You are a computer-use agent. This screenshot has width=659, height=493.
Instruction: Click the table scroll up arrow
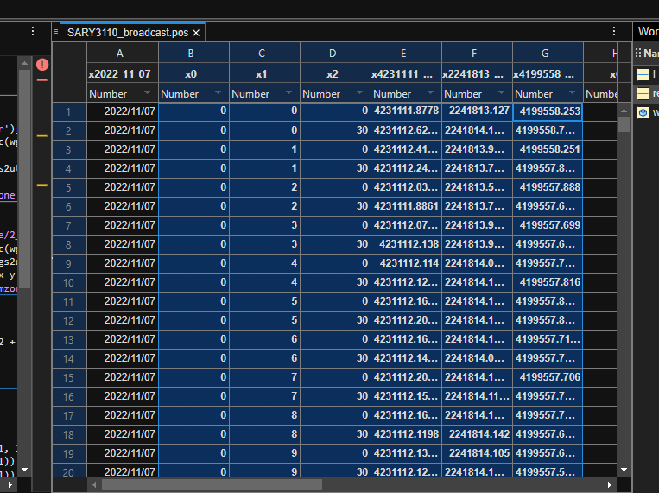[x=624, y=111]
